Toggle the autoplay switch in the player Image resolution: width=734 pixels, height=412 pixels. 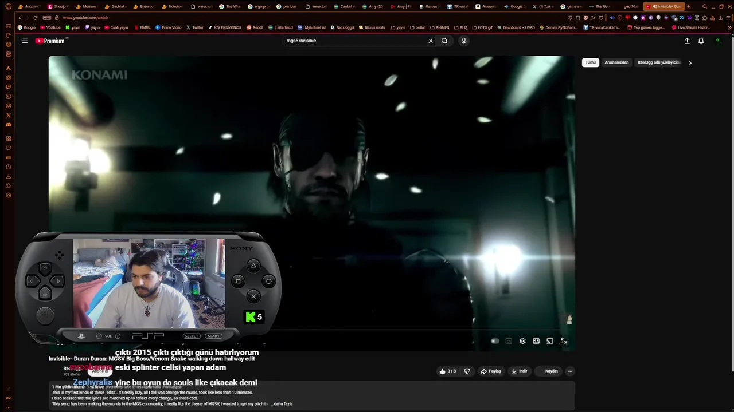[x=495, y=341]
